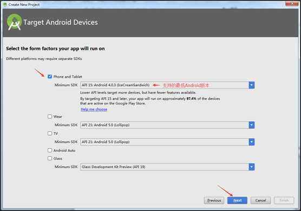Click the Glass label text
Viewport: 301px width, 211px height.
click(x=58, y=159)
